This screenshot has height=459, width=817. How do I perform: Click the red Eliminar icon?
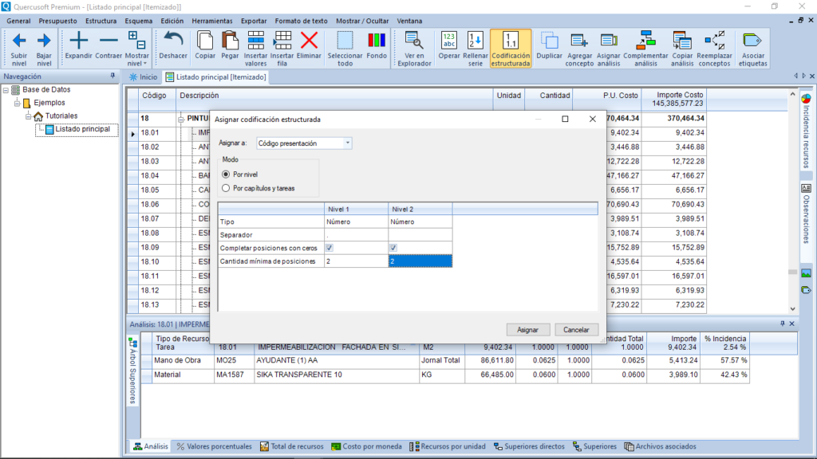tap(309, 40)
